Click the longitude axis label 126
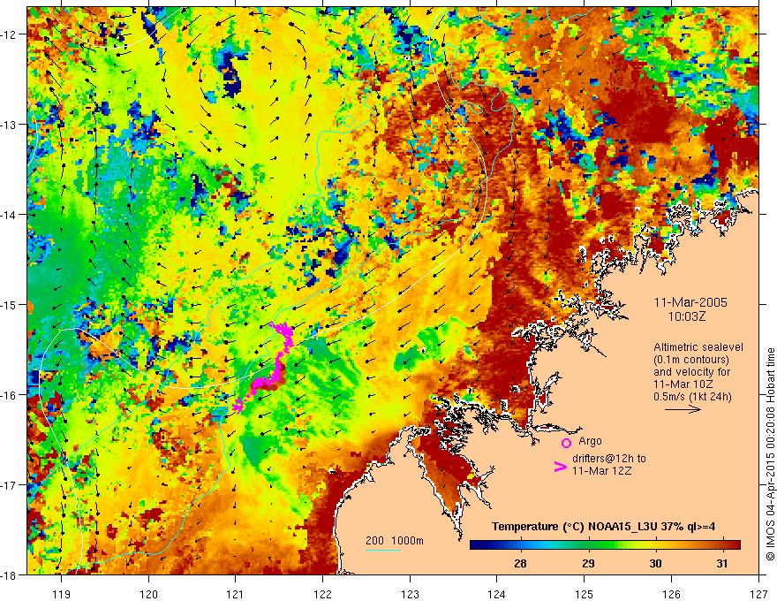Viewport: 777px width, 601px height. (671, 594)
